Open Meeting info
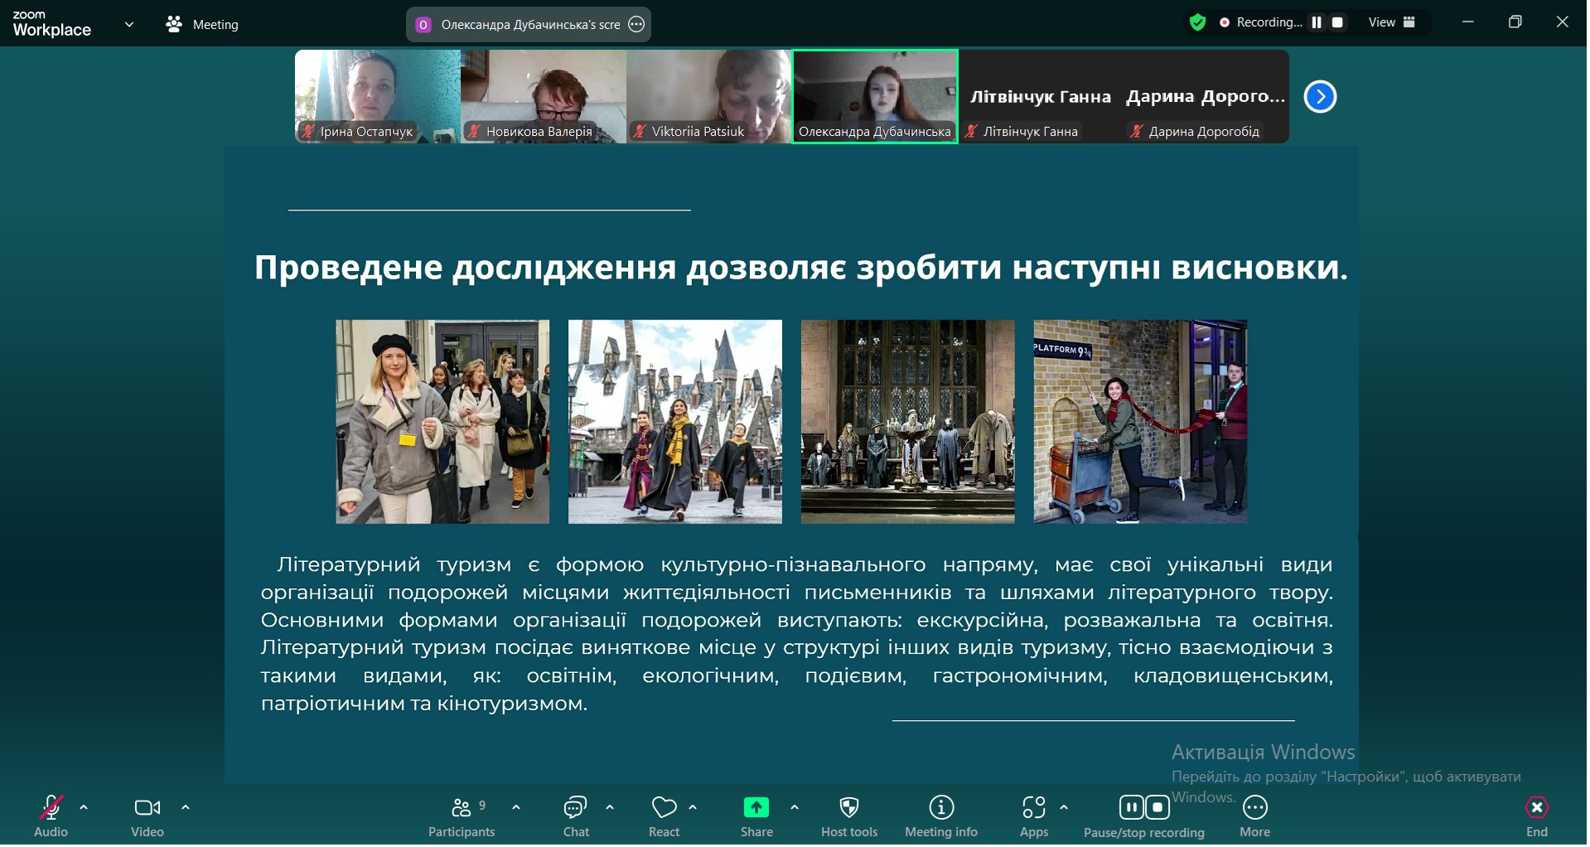The height and width of the screenshot is (847, 1590). pyautogui.click(x=940, y=809)
